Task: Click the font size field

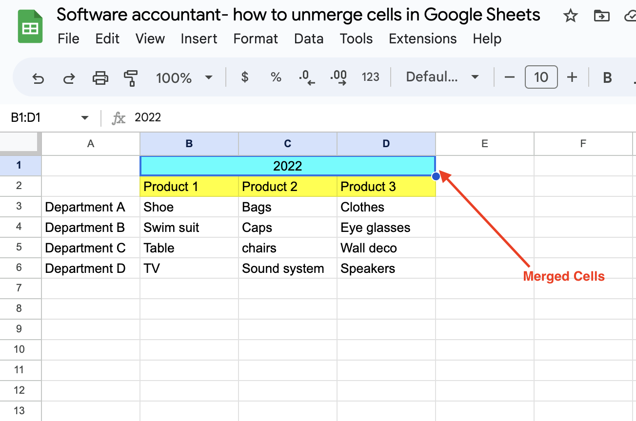Action: (x=541, y=77)
